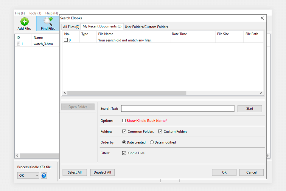Image resolution: width=286 pixels, height=191 pixels.
Task: Enable the Show Kindle Book Name option
Action: click(124, 121)
